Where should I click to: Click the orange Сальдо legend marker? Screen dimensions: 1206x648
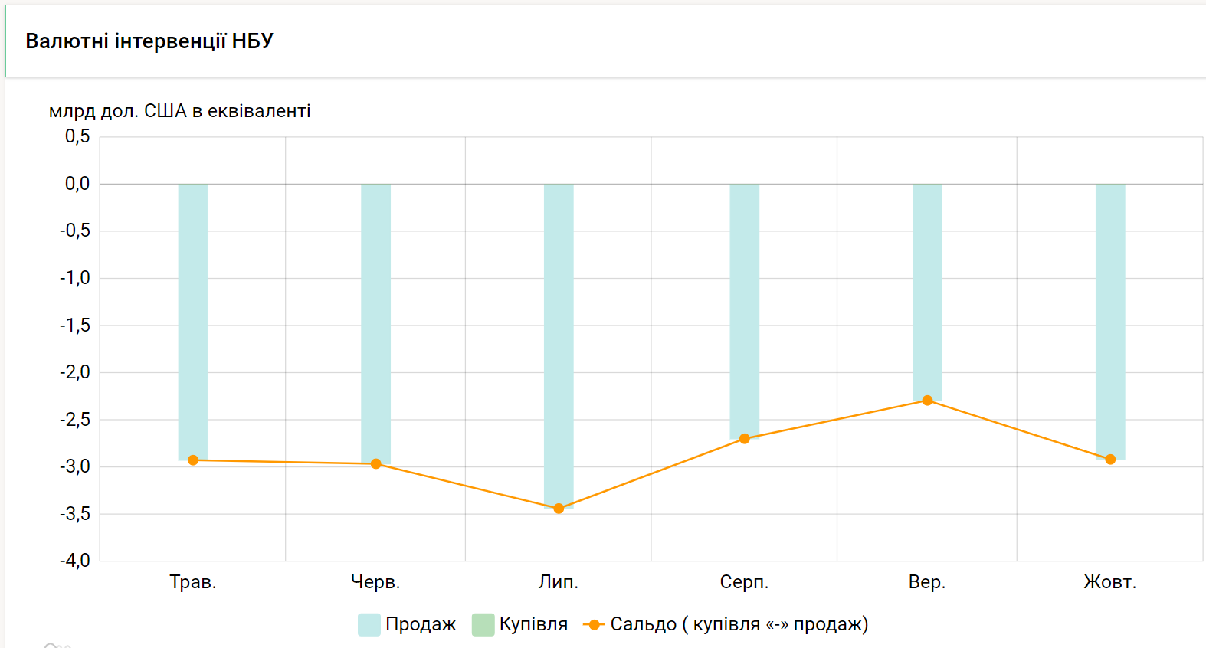click(594, 625)
